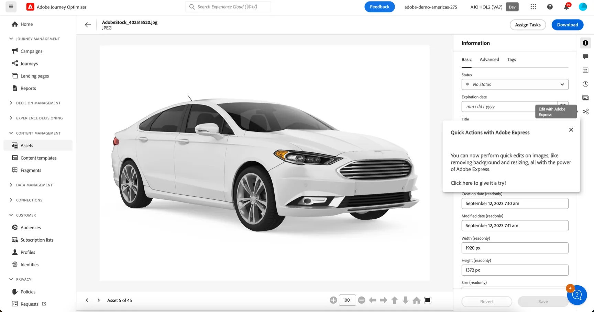594x312 pixels.
Task: Pan the image left
Action: click(x=373, y=300)
